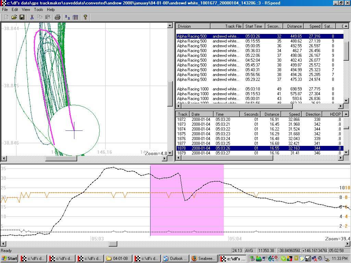The width and height of the screenshot is (351, 263).
Task: Click the Cut scissors icon
Action: (32, 17)
